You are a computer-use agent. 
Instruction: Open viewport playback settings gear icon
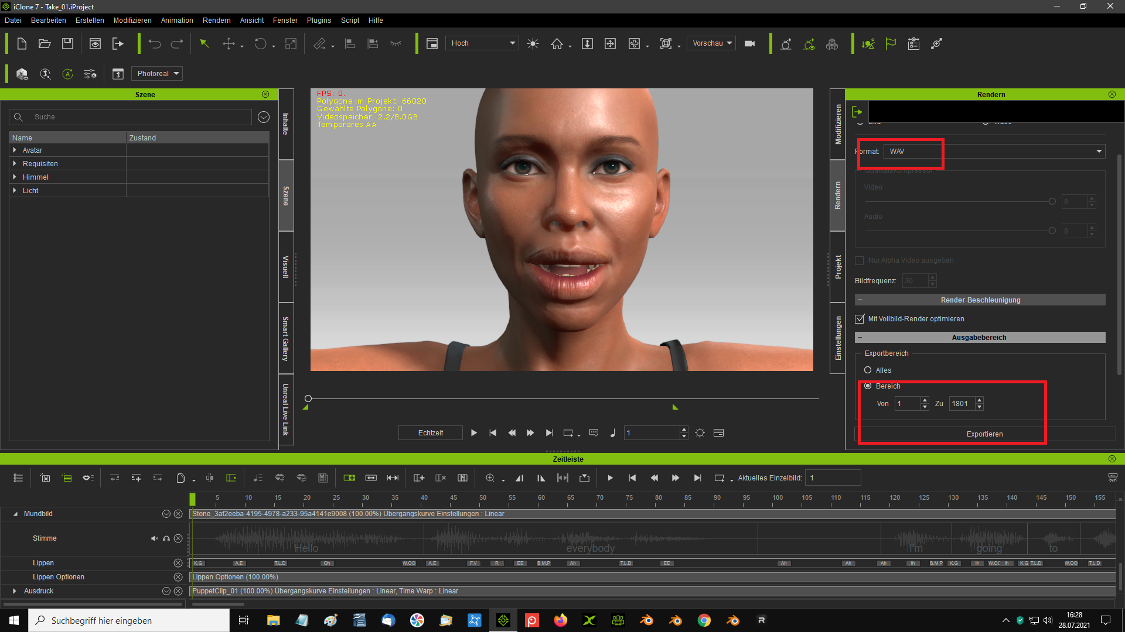point(700,433)
